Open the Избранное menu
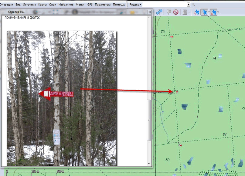The width and height of the screenshot is (245, 176). coord(66,5)
